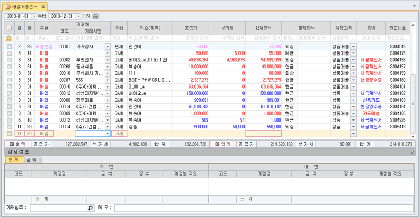Select the 매출환입 cell in first row
The image size is (420, 218).
tap(44, 47)
